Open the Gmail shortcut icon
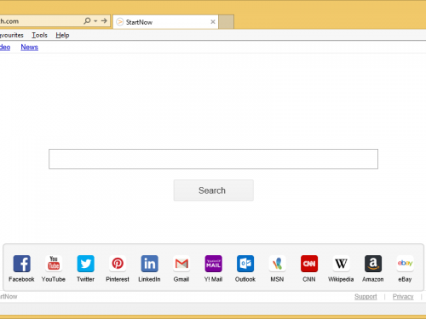 (x=181, y=264)
